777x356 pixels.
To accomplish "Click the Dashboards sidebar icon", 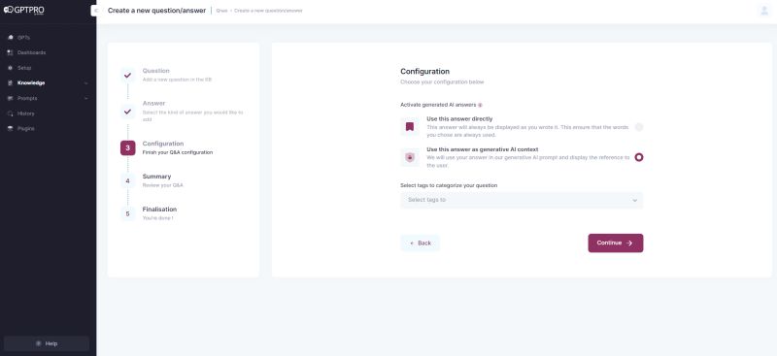I will pos(11,52).
